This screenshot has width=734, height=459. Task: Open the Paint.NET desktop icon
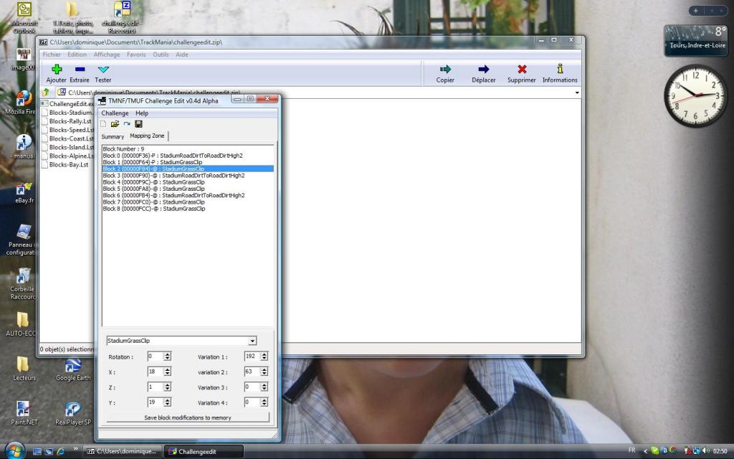(24, 413)
